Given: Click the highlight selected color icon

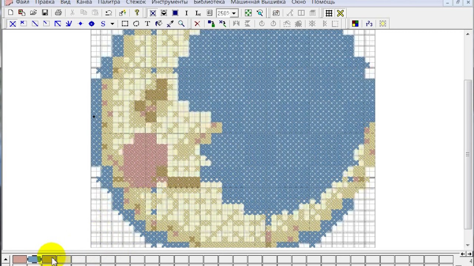Looking at the screenshot, I should point(383,24).
